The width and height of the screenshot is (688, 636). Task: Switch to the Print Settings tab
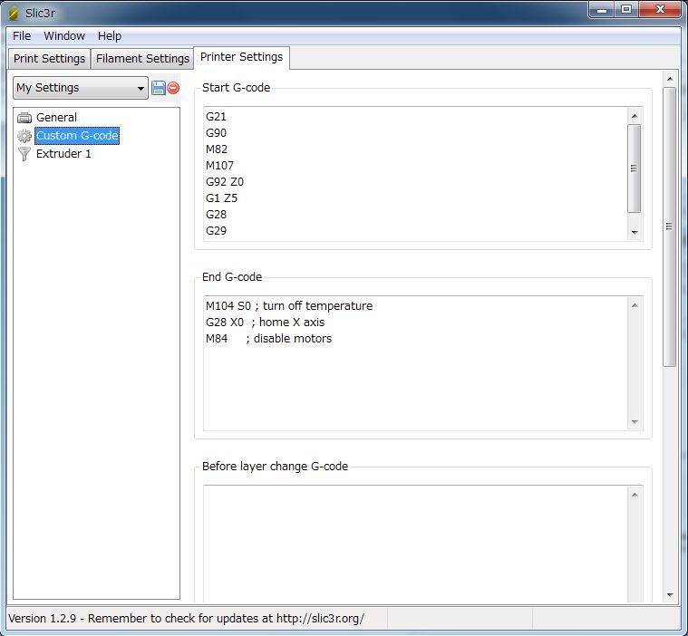[x=49, y=58]
